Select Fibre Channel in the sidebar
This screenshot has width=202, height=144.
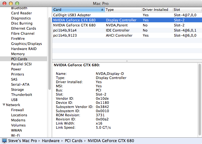(23, 33)
